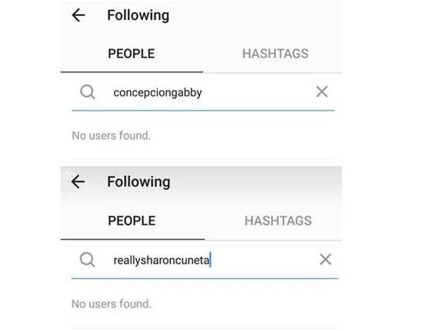This screenshot has height=331, width=428.
Task: Open the lower HASHTAGS tab
Action: 278,220
